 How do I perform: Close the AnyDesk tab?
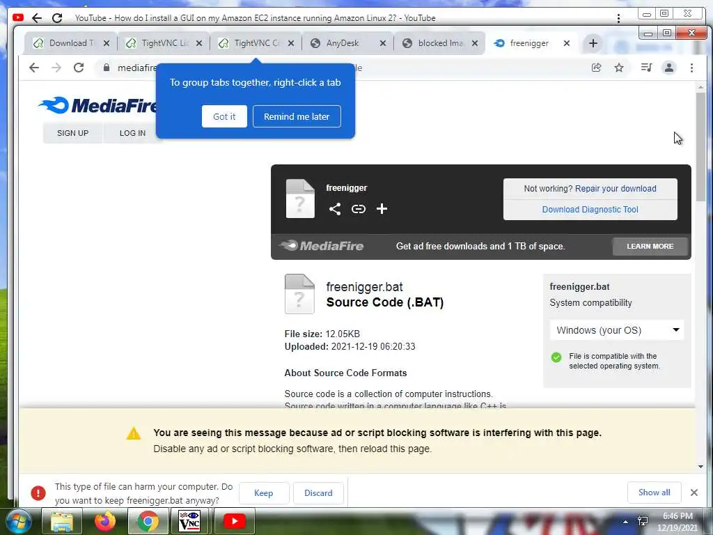pyautogui.click(x=383, y=43)
